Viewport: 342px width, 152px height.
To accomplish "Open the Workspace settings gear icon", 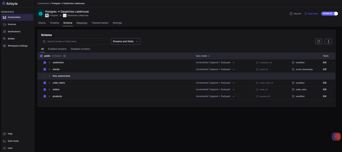I will coord(4,46).
